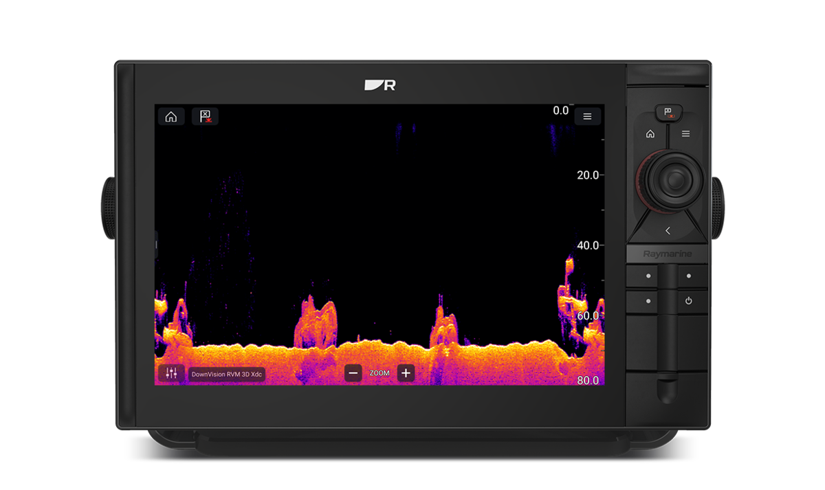Click the left side mounting knob
825x490 pixels.
(109, 208)
